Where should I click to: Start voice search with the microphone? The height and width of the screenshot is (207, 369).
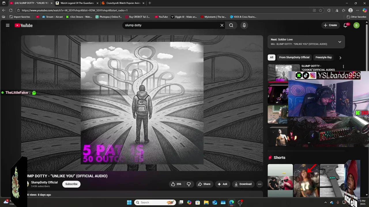pos(244,25)
